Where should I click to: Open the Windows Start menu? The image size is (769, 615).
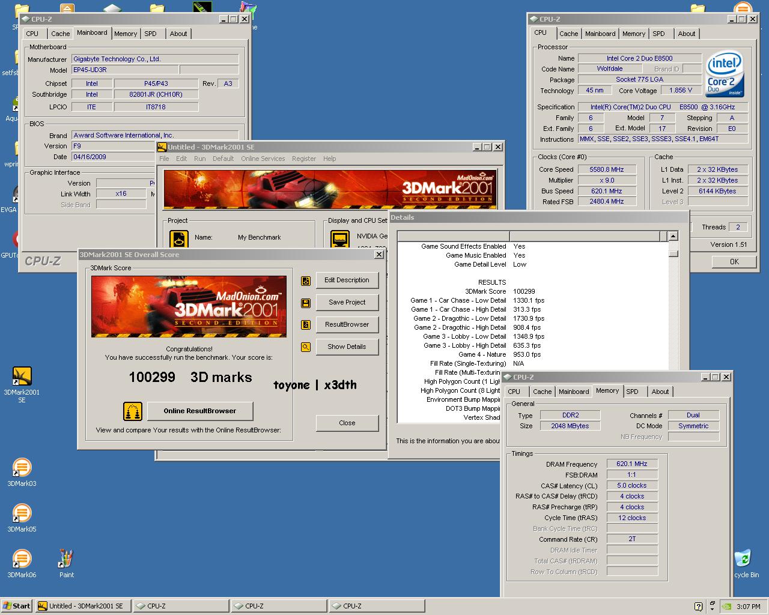coord(17,606)
